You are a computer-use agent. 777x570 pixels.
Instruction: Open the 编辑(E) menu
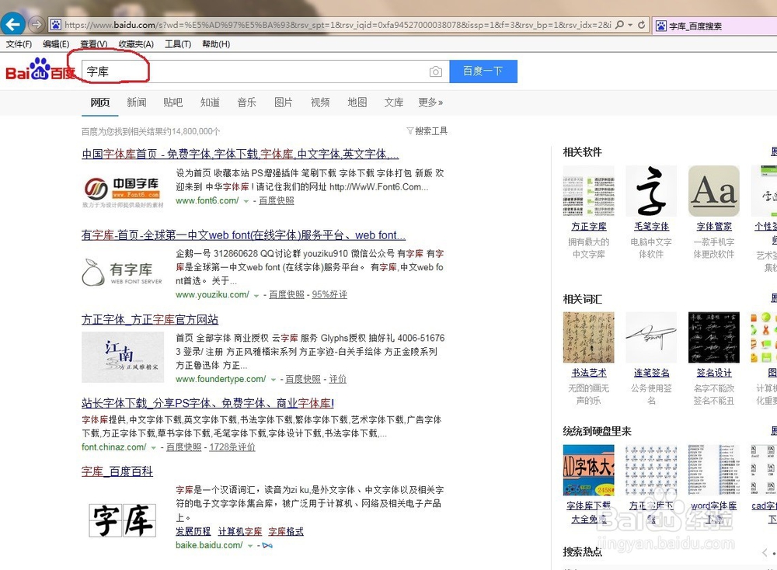[x=56, y=44]
